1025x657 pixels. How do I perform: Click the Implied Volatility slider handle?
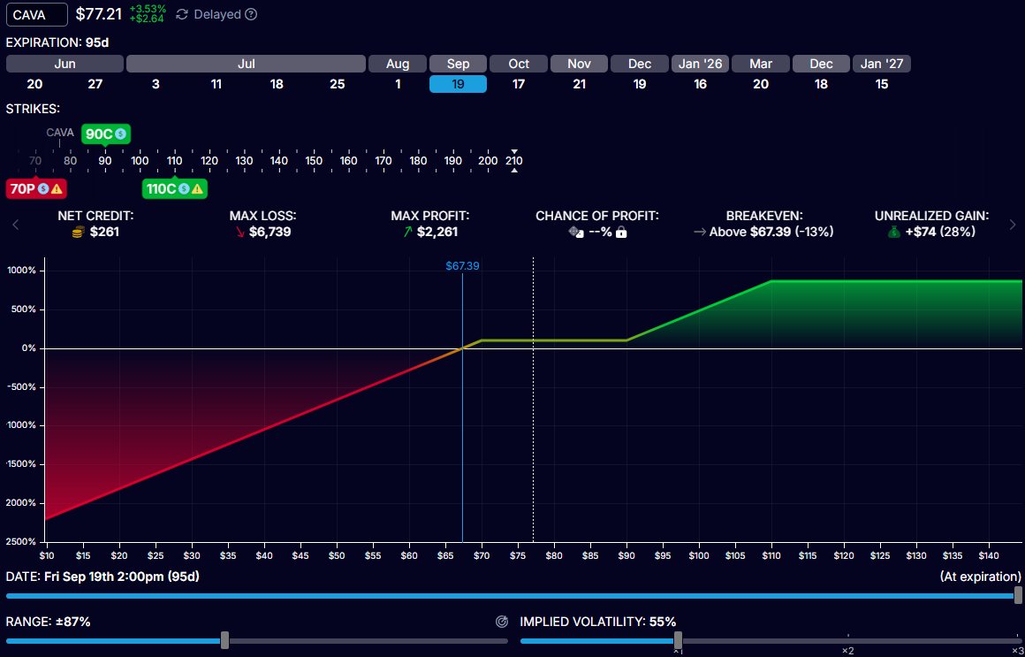click(x=677, y=640)
